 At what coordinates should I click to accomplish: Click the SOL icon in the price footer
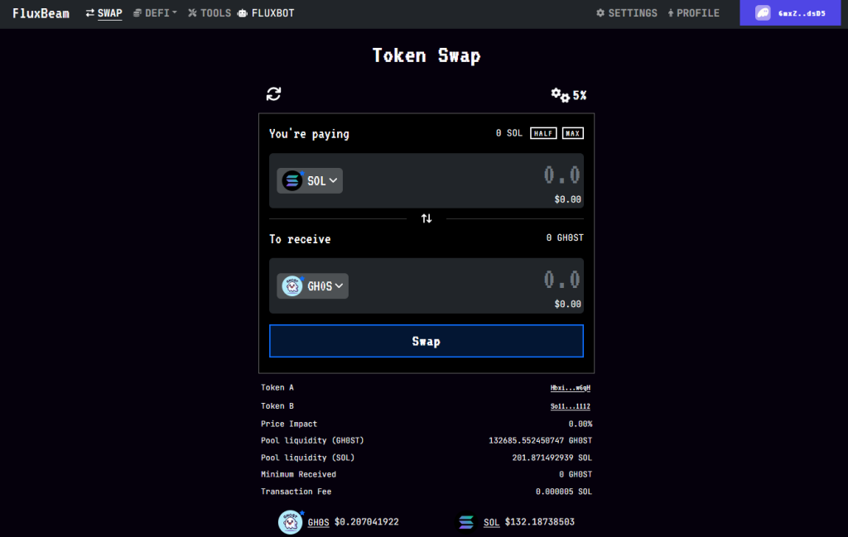(x=466, y=522)
